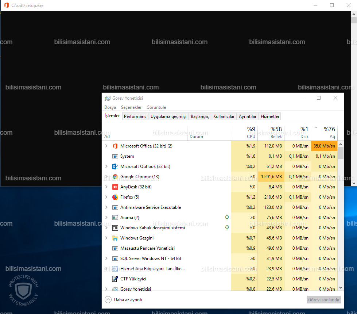This screenshot has width=357, height=314.
Task: Expand the Antimalware Service Executable process
Action: coord(106,207)
